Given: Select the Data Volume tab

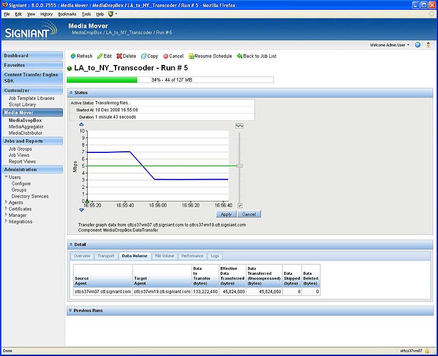Looking at the screenshot, I should [x=135, y=256].
